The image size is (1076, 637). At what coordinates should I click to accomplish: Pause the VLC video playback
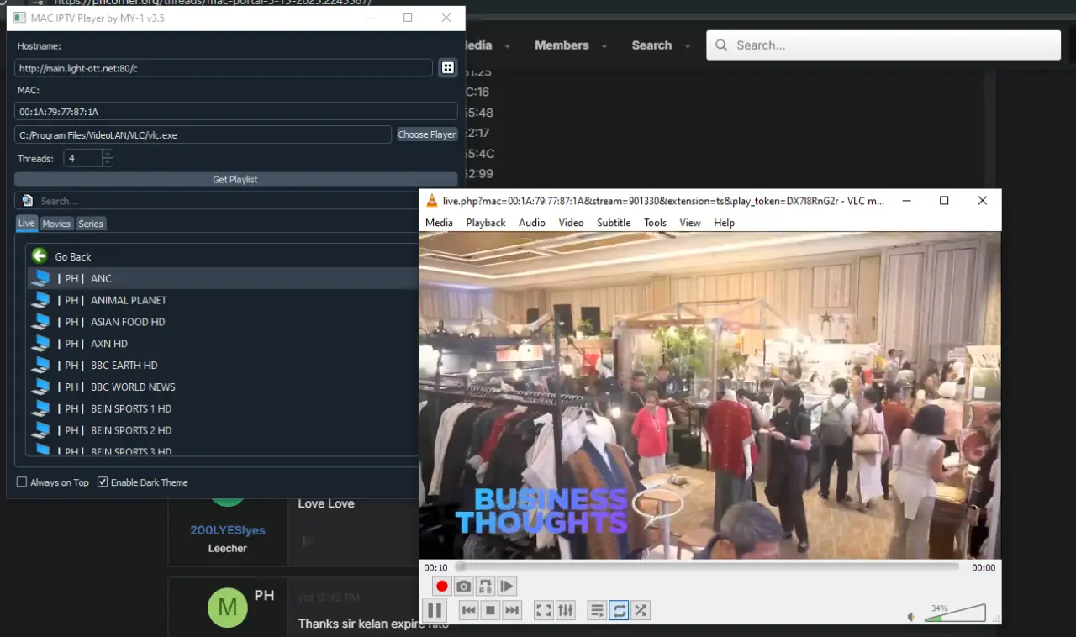tap(435, 611)
